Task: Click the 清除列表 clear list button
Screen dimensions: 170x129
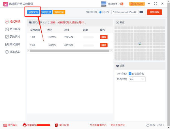Action: (59, 12)
